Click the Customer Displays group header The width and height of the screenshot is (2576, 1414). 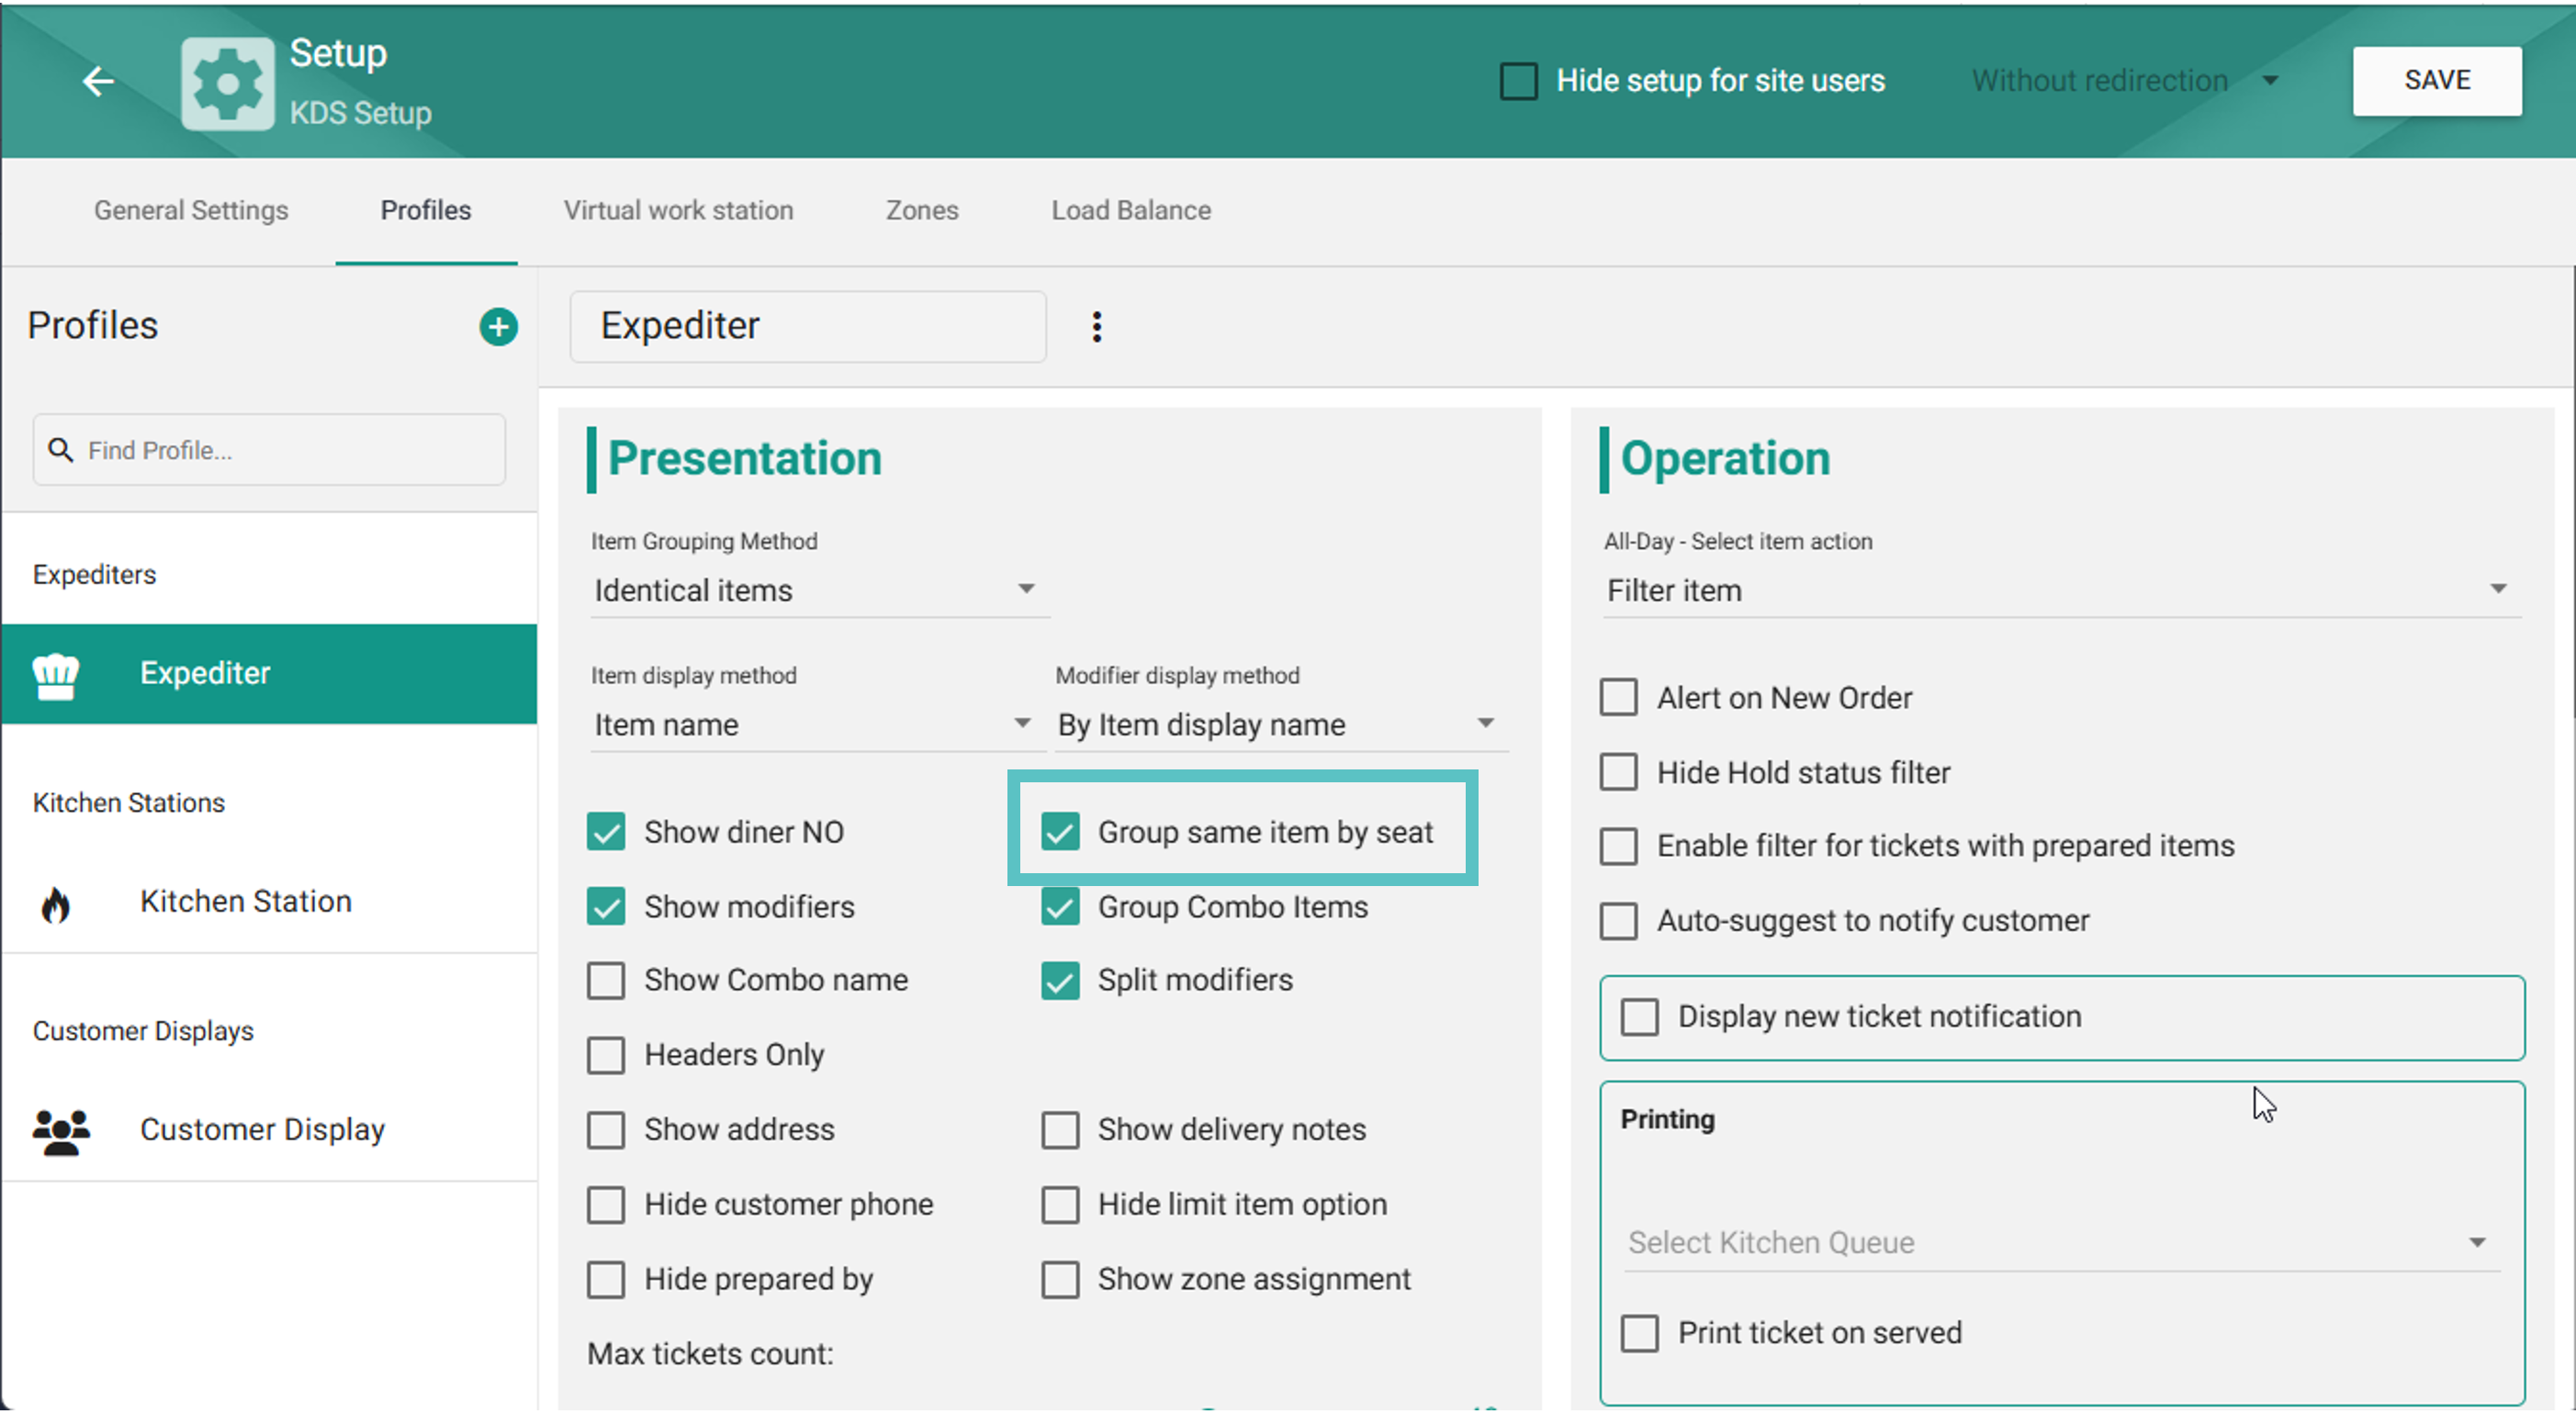coord(143,1032)
